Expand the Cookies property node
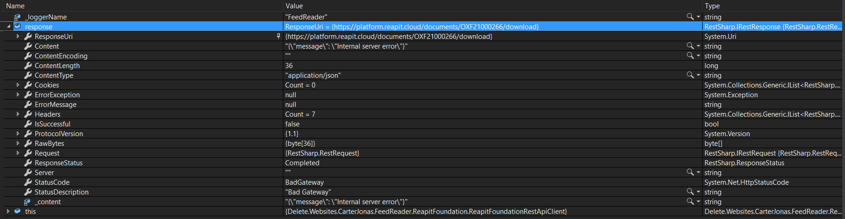Viewport: 845px width, 219px height. point(18,85)
